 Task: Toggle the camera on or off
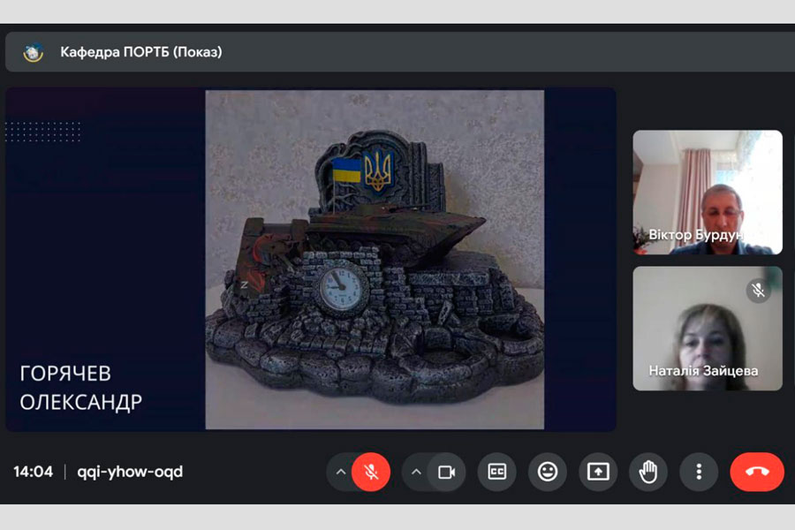click(x=446, y=472)
